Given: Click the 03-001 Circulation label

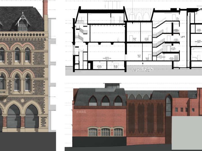Looking at the screenshot, I should (x=176, y=40).
